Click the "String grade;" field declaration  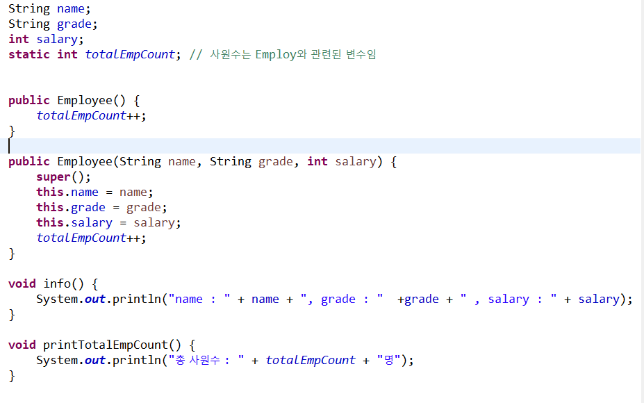pyautogui.click(x=53, y=24)
